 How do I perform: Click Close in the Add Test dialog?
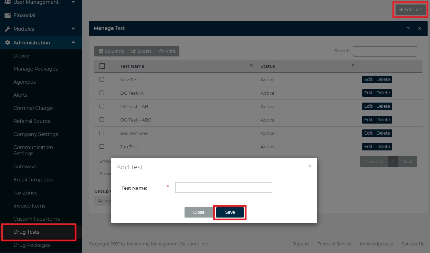click(x=199, y=212)
